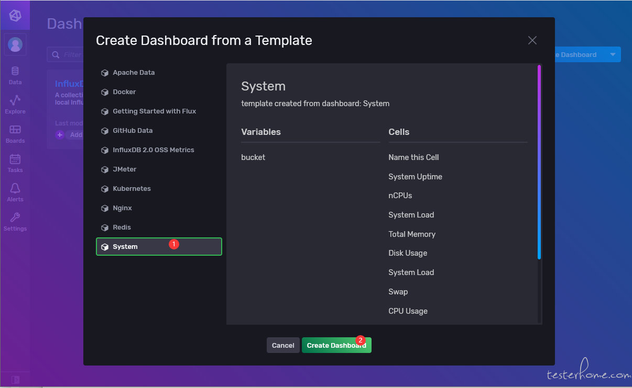The height and width of the screenshot is (388, 632).
Task: Click InfluxDB 2.0 OSS Metrics cube icon
Action: tap(105, 151)
